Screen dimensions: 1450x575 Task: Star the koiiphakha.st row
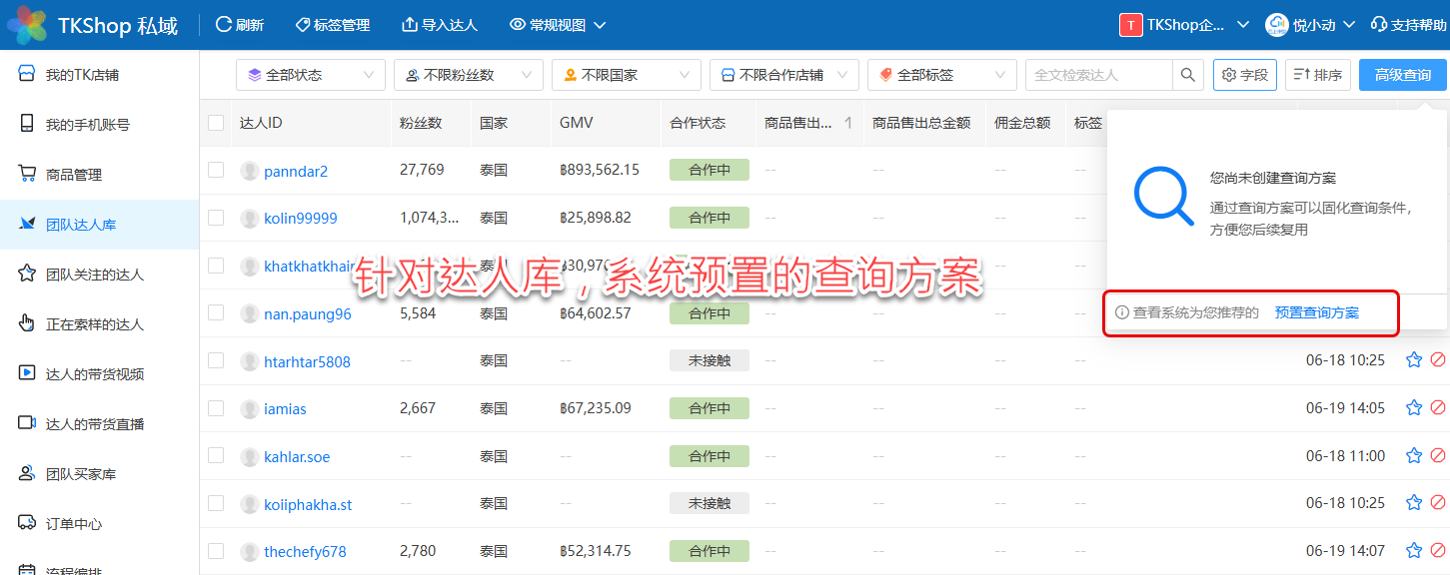pos(1414,503)
